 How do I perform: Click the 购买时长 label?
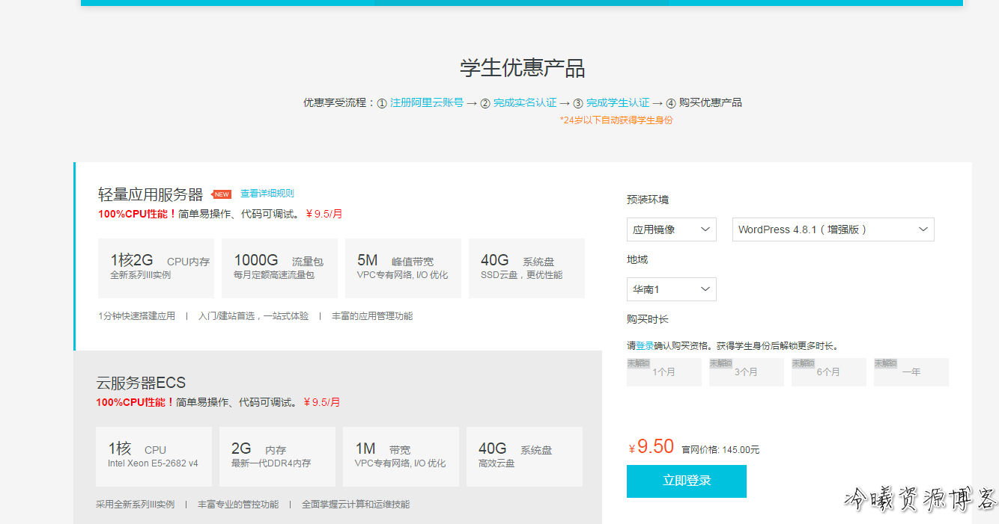coord(648,319)
